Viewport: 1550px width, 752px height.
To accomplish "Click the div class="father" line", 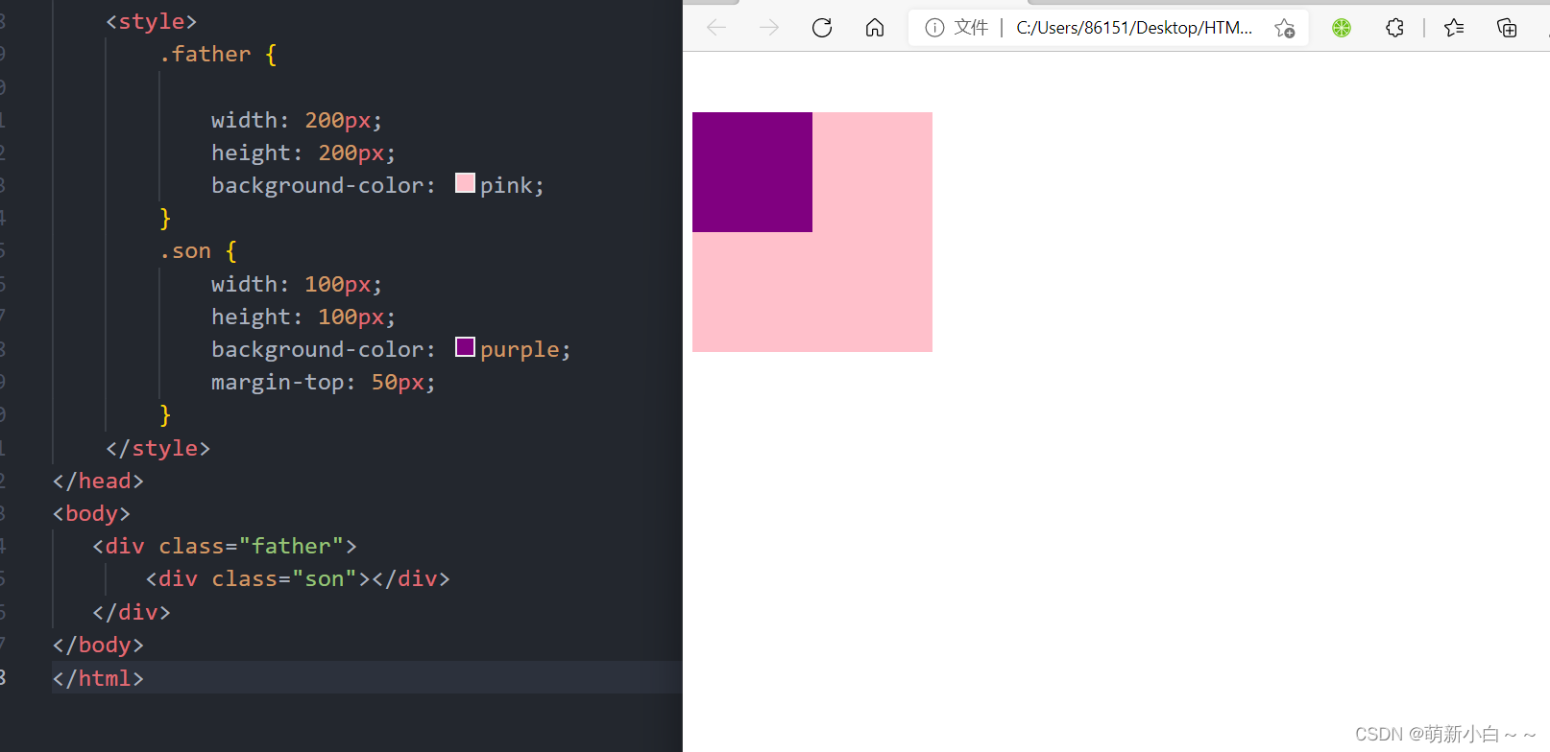I will pyautogui.click(x=225, y=547).
